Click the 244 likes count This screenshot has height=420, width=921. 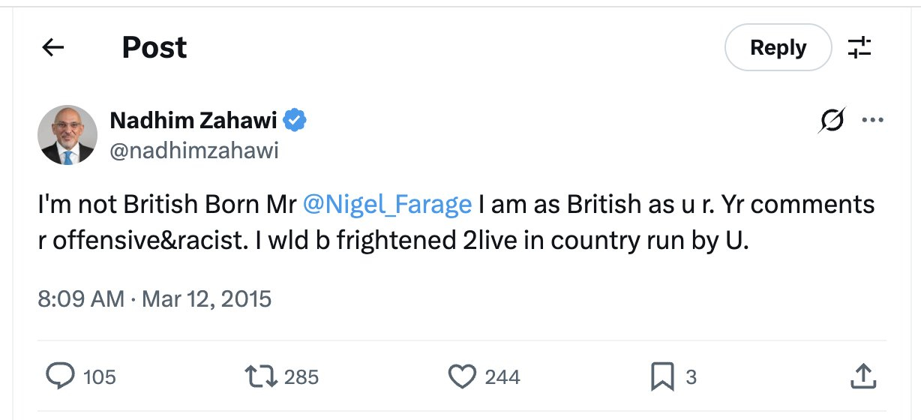point(502,376)
